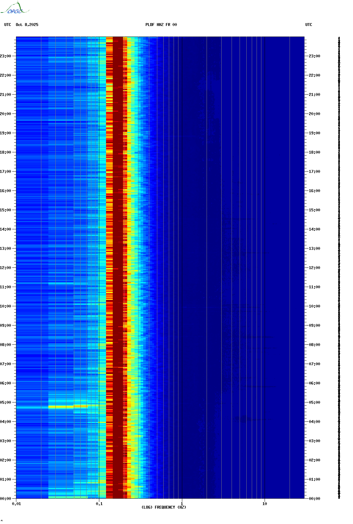Click the 06:00 label on the left time axis

5,383
